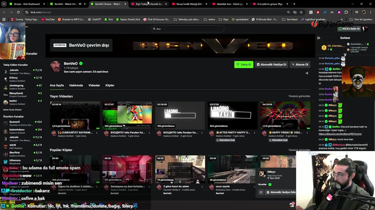Switch to Abdullah Avcı browser tab
Screen dimensions: 375x210
click(230, 4)
